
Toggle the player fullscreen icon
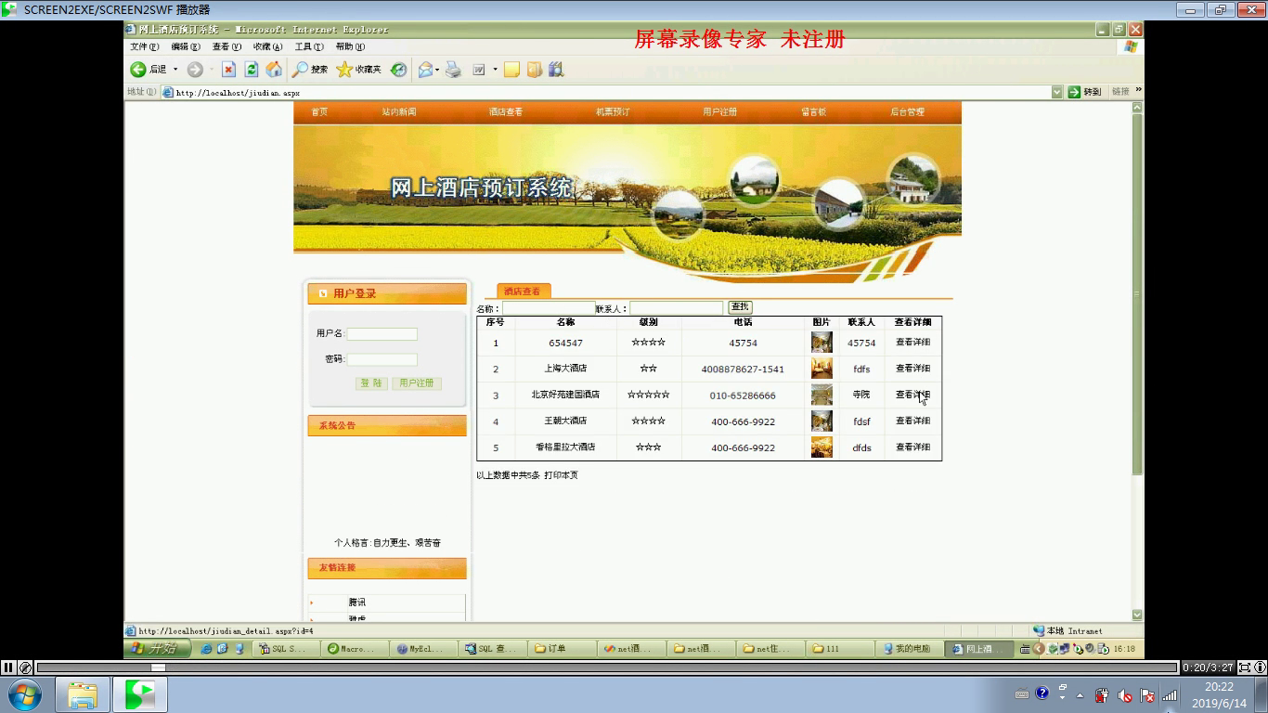pos(1245,667)
